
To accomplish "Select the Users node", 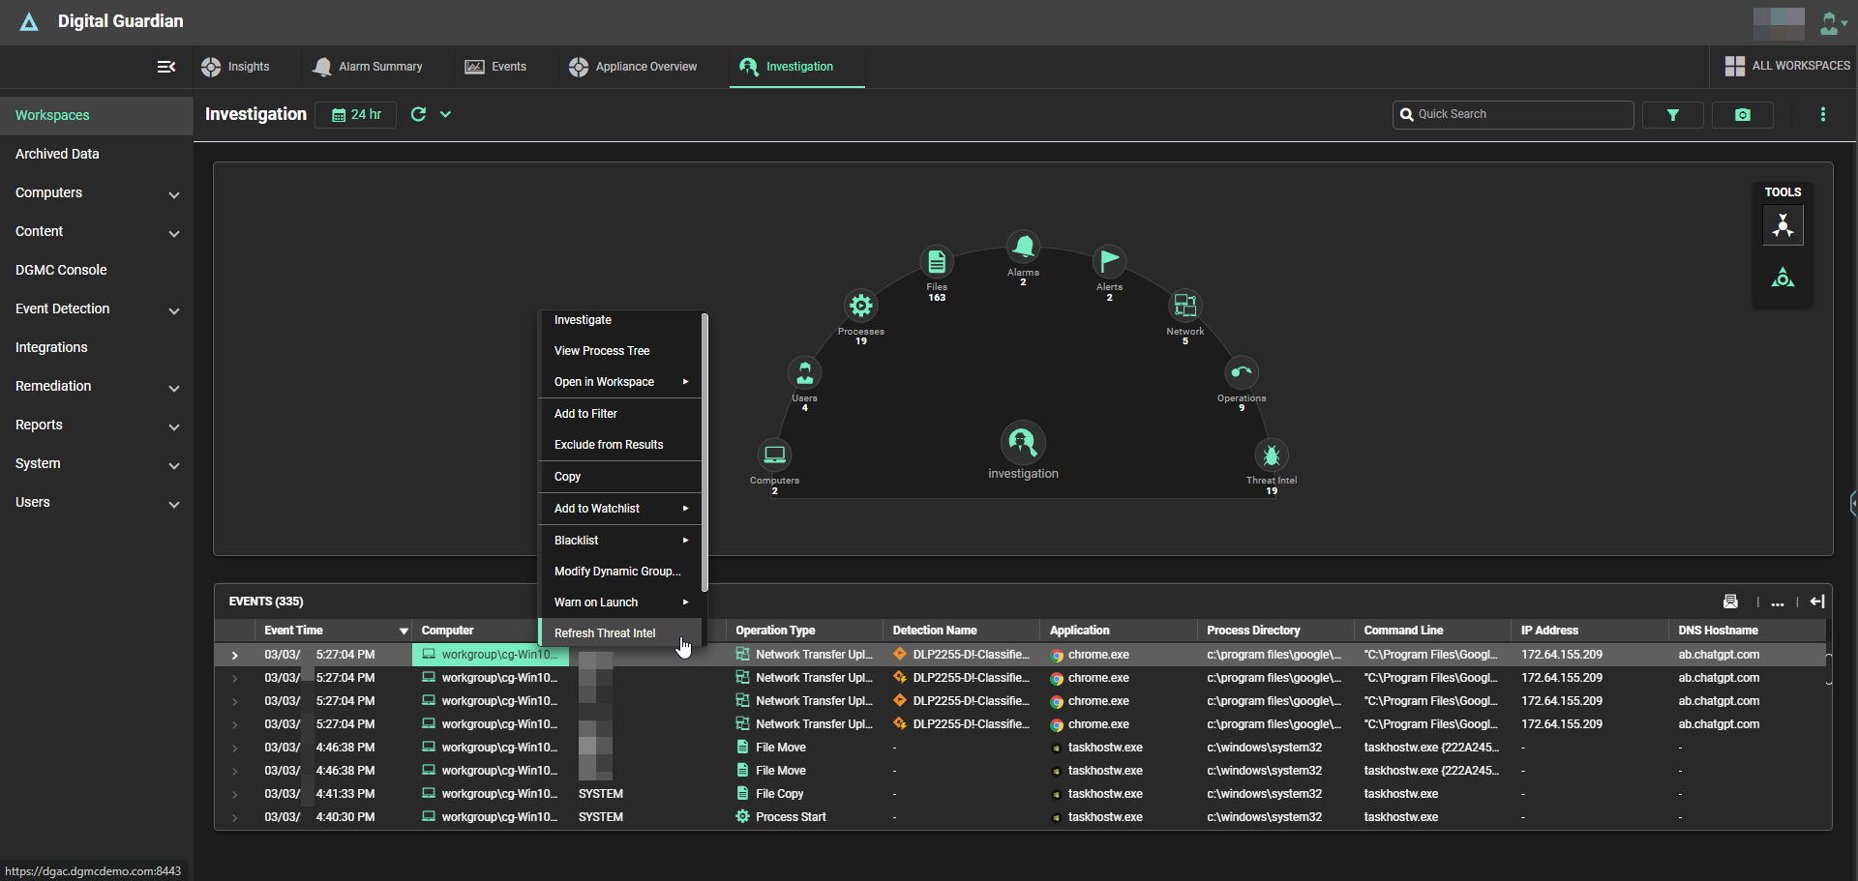I will click(x=804, y=373).
